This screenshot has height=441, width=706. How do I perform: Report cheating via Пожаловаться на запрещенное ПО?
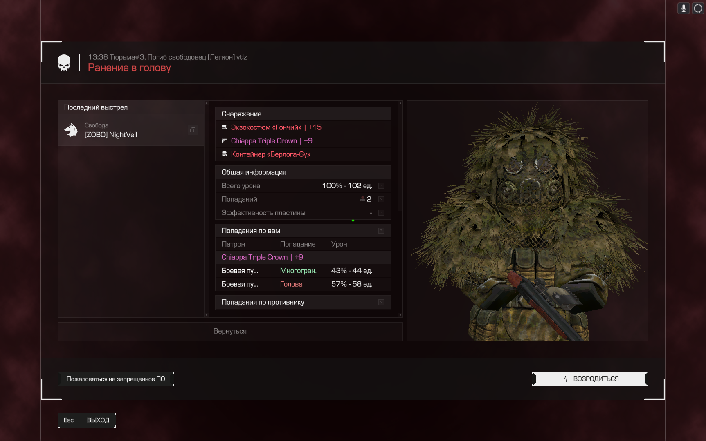[x=116, y=379]
